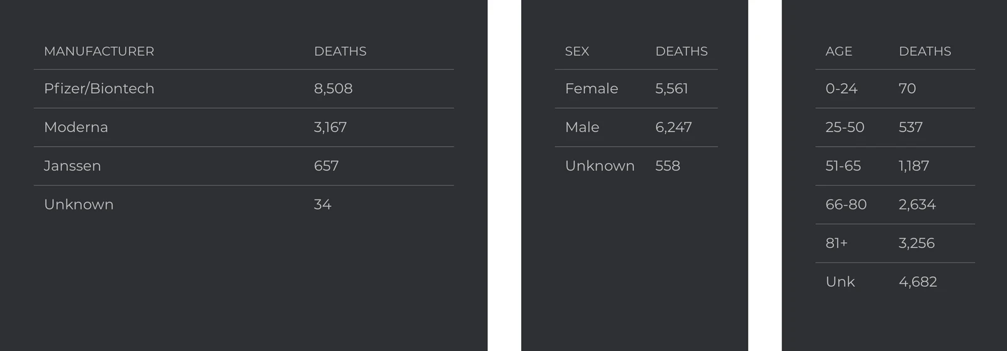The width and height of the screenshot is (1007, 351).
Task: Click Unknown in the sex table
Action: point(600,166)
